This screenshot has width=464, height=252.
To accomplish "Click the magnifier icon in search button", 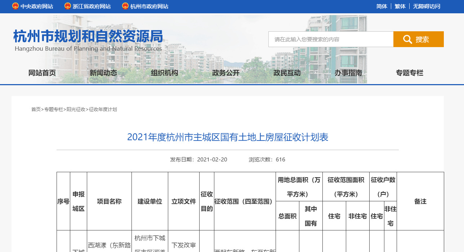I will coord(407,39).
